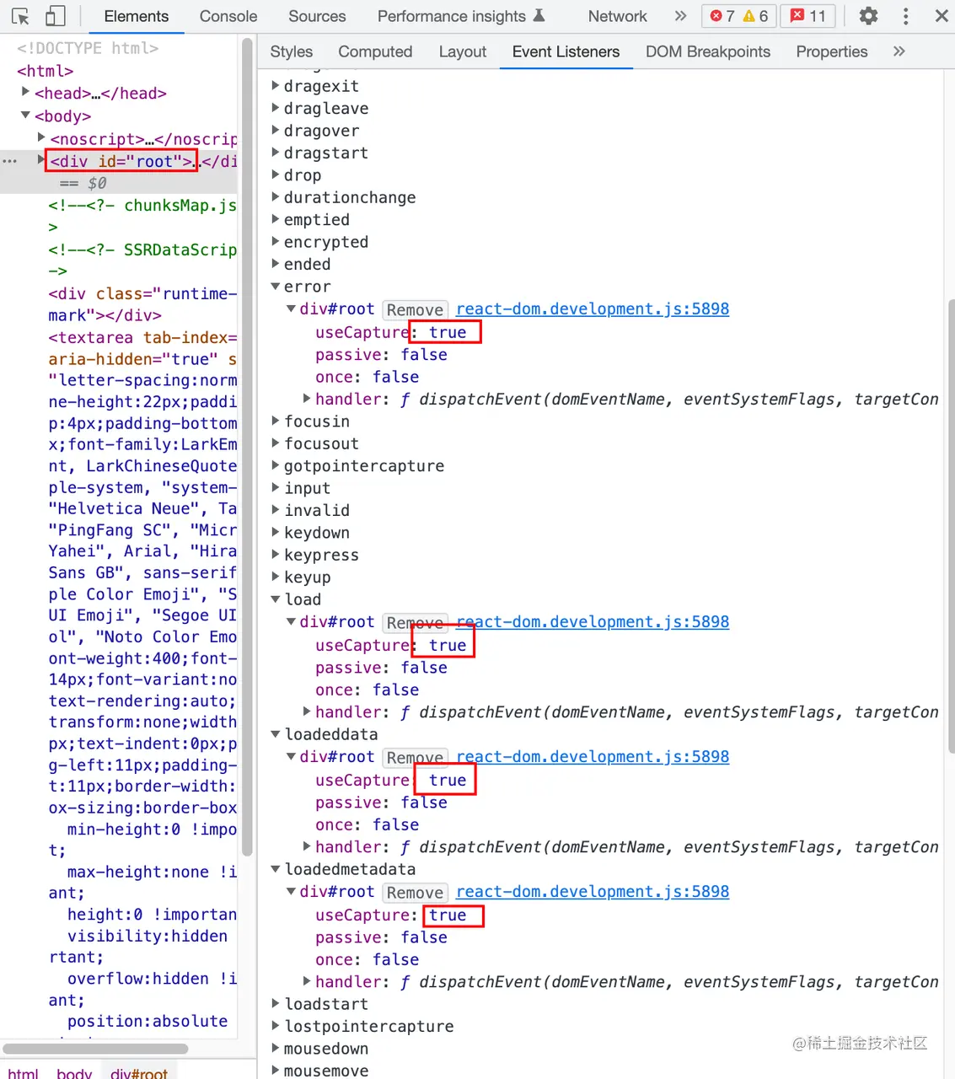Viewport: 955px width, 1079px height.
Task: Collapse the error event listeners
Action: pos(276,287)
